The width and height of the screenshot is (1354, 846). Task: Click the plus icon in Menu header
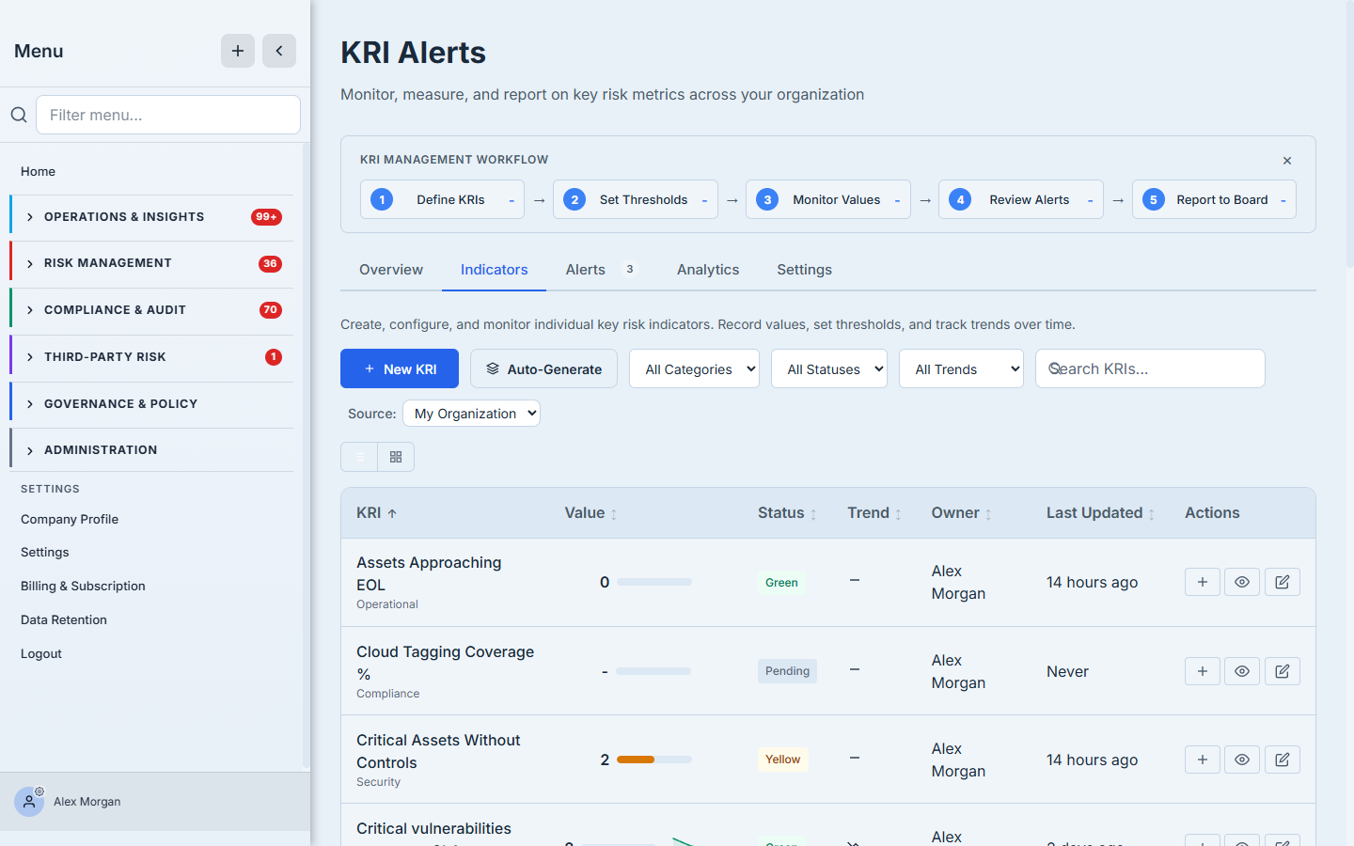(238, 51)
